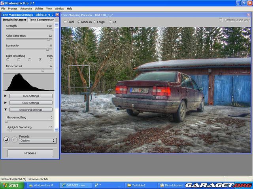
Task: Collapse the Smoothing Settings triangle
Action: [x=5, y=109]
